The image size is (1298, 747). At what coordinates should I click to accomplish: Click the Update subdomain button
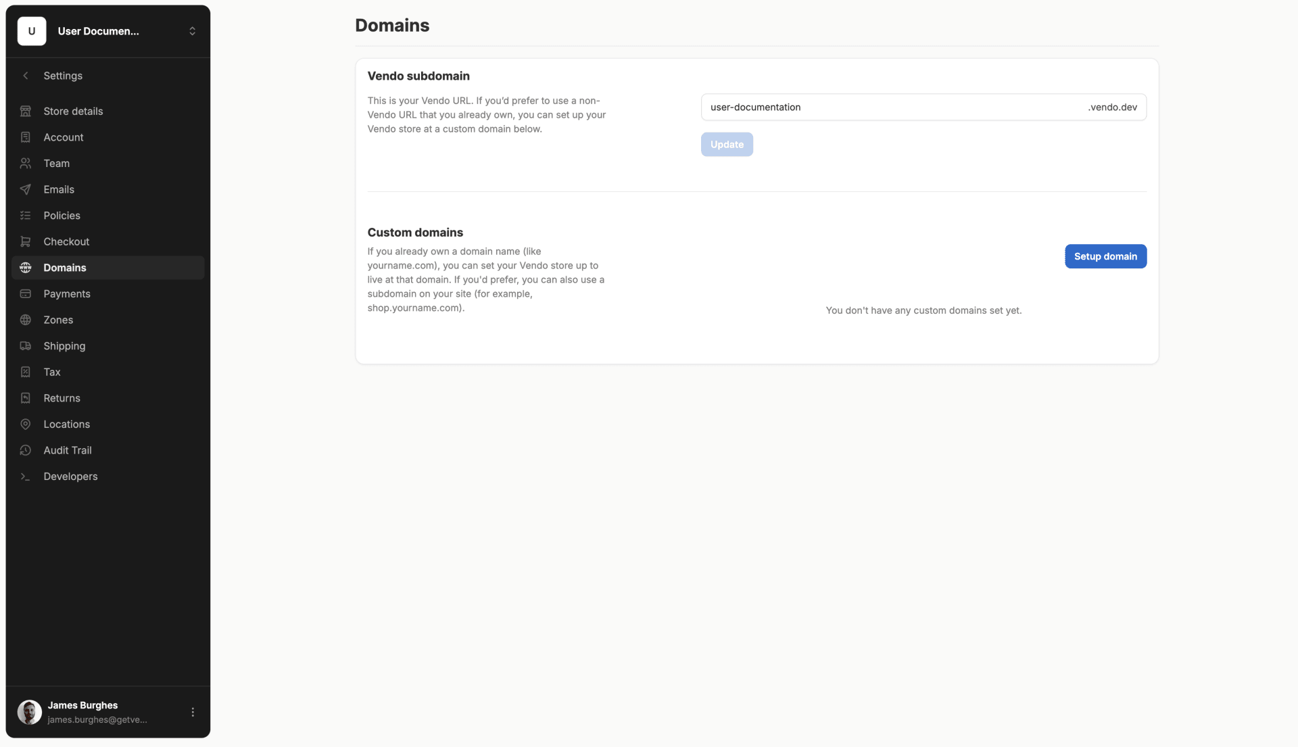point(727,145)
